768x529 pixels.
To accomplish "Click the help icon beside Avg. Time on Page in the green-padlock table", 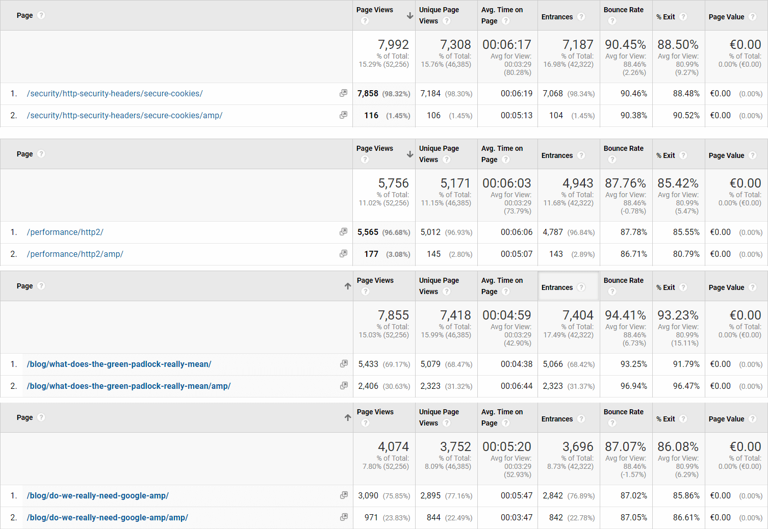I will [x=506, y=292].
